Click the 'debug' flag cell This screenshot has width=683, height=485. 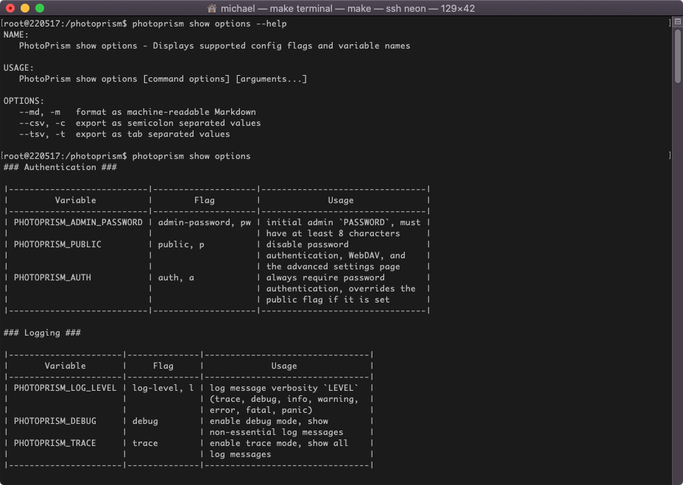(x=145, y=421)
